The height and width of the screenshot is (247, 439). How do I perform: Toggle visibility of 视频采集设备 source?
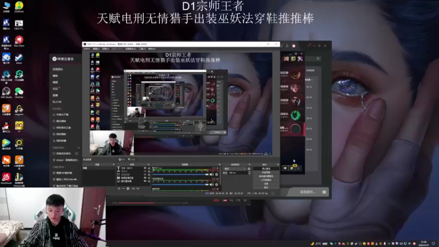(145, 177)
